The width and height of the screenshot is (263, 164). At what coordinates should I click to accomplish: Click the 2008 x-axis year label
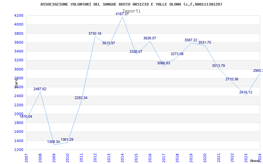click(40, 158)
